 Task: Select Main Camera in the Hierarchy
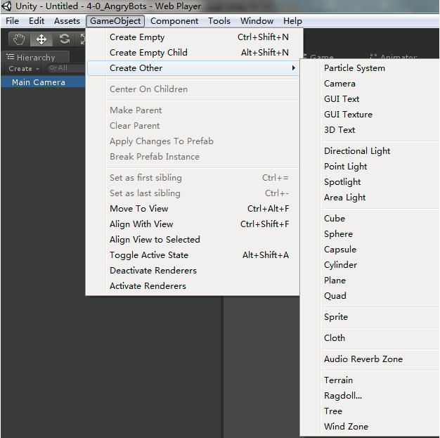(x=43, y=82)
